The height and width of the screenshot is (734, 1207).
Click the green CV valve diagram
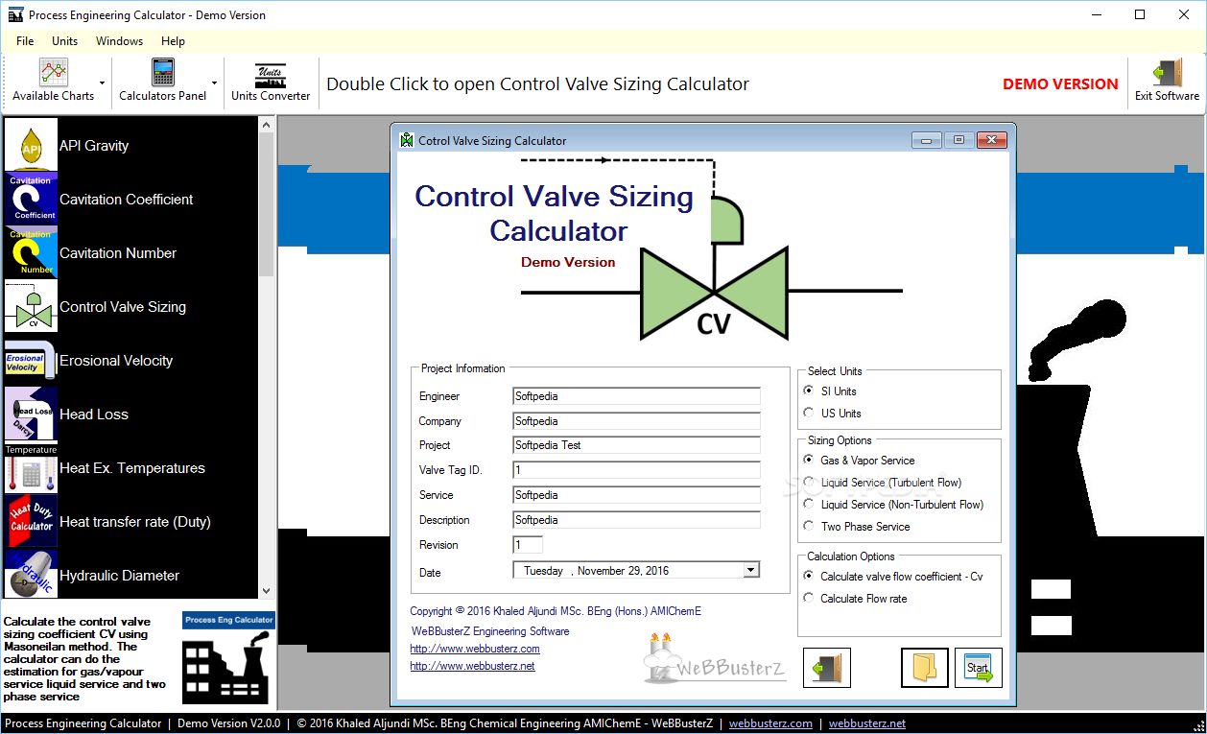714,293
